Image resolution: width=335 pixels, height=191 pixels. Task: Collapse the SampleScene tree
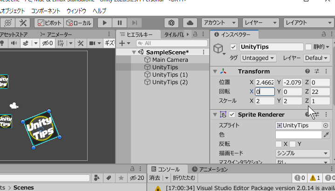(134, 52)
